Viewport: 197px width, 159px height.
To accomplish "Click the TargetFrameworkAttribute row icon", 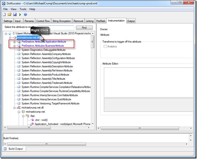I will point(19,103).
